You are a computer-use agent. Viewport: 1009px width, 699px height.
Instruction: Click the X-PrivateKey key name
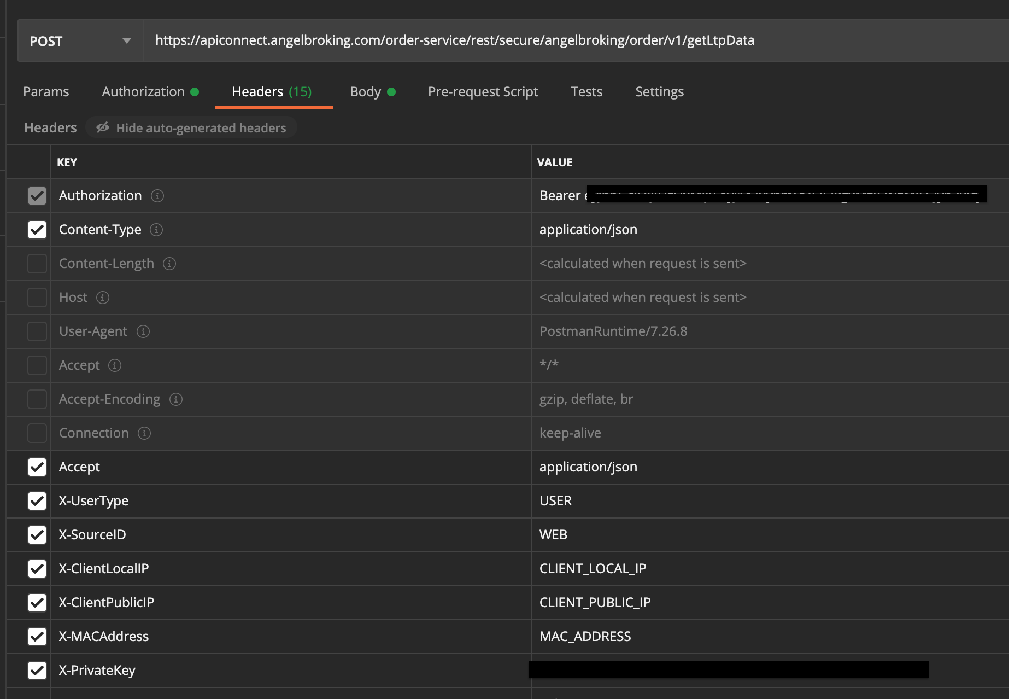point(97,671)
